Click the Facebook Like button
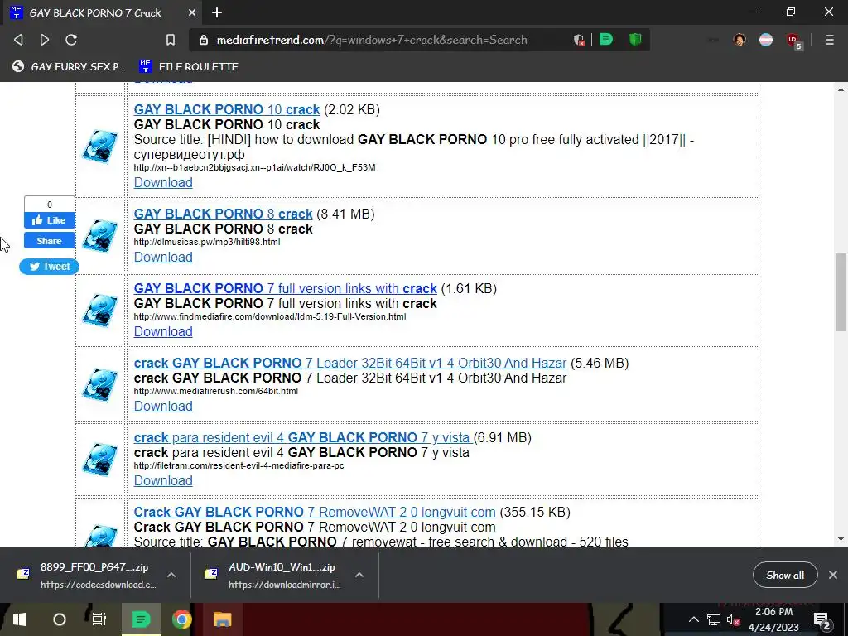This screenshot has height=636, width=848. [49, 220]
